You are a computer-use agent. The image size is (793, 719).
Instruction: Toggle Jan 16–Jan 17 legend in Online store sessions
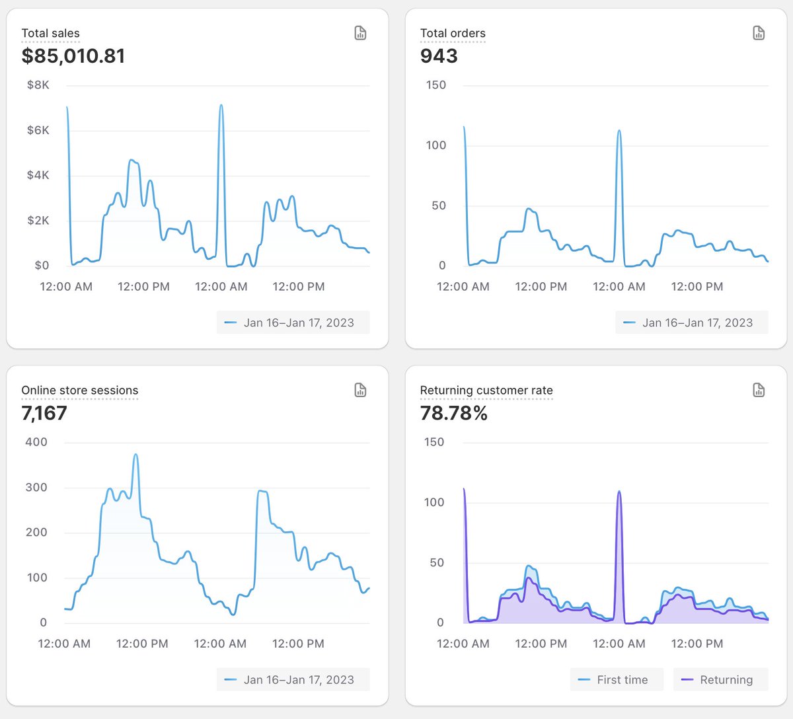(x=293, y=679)
